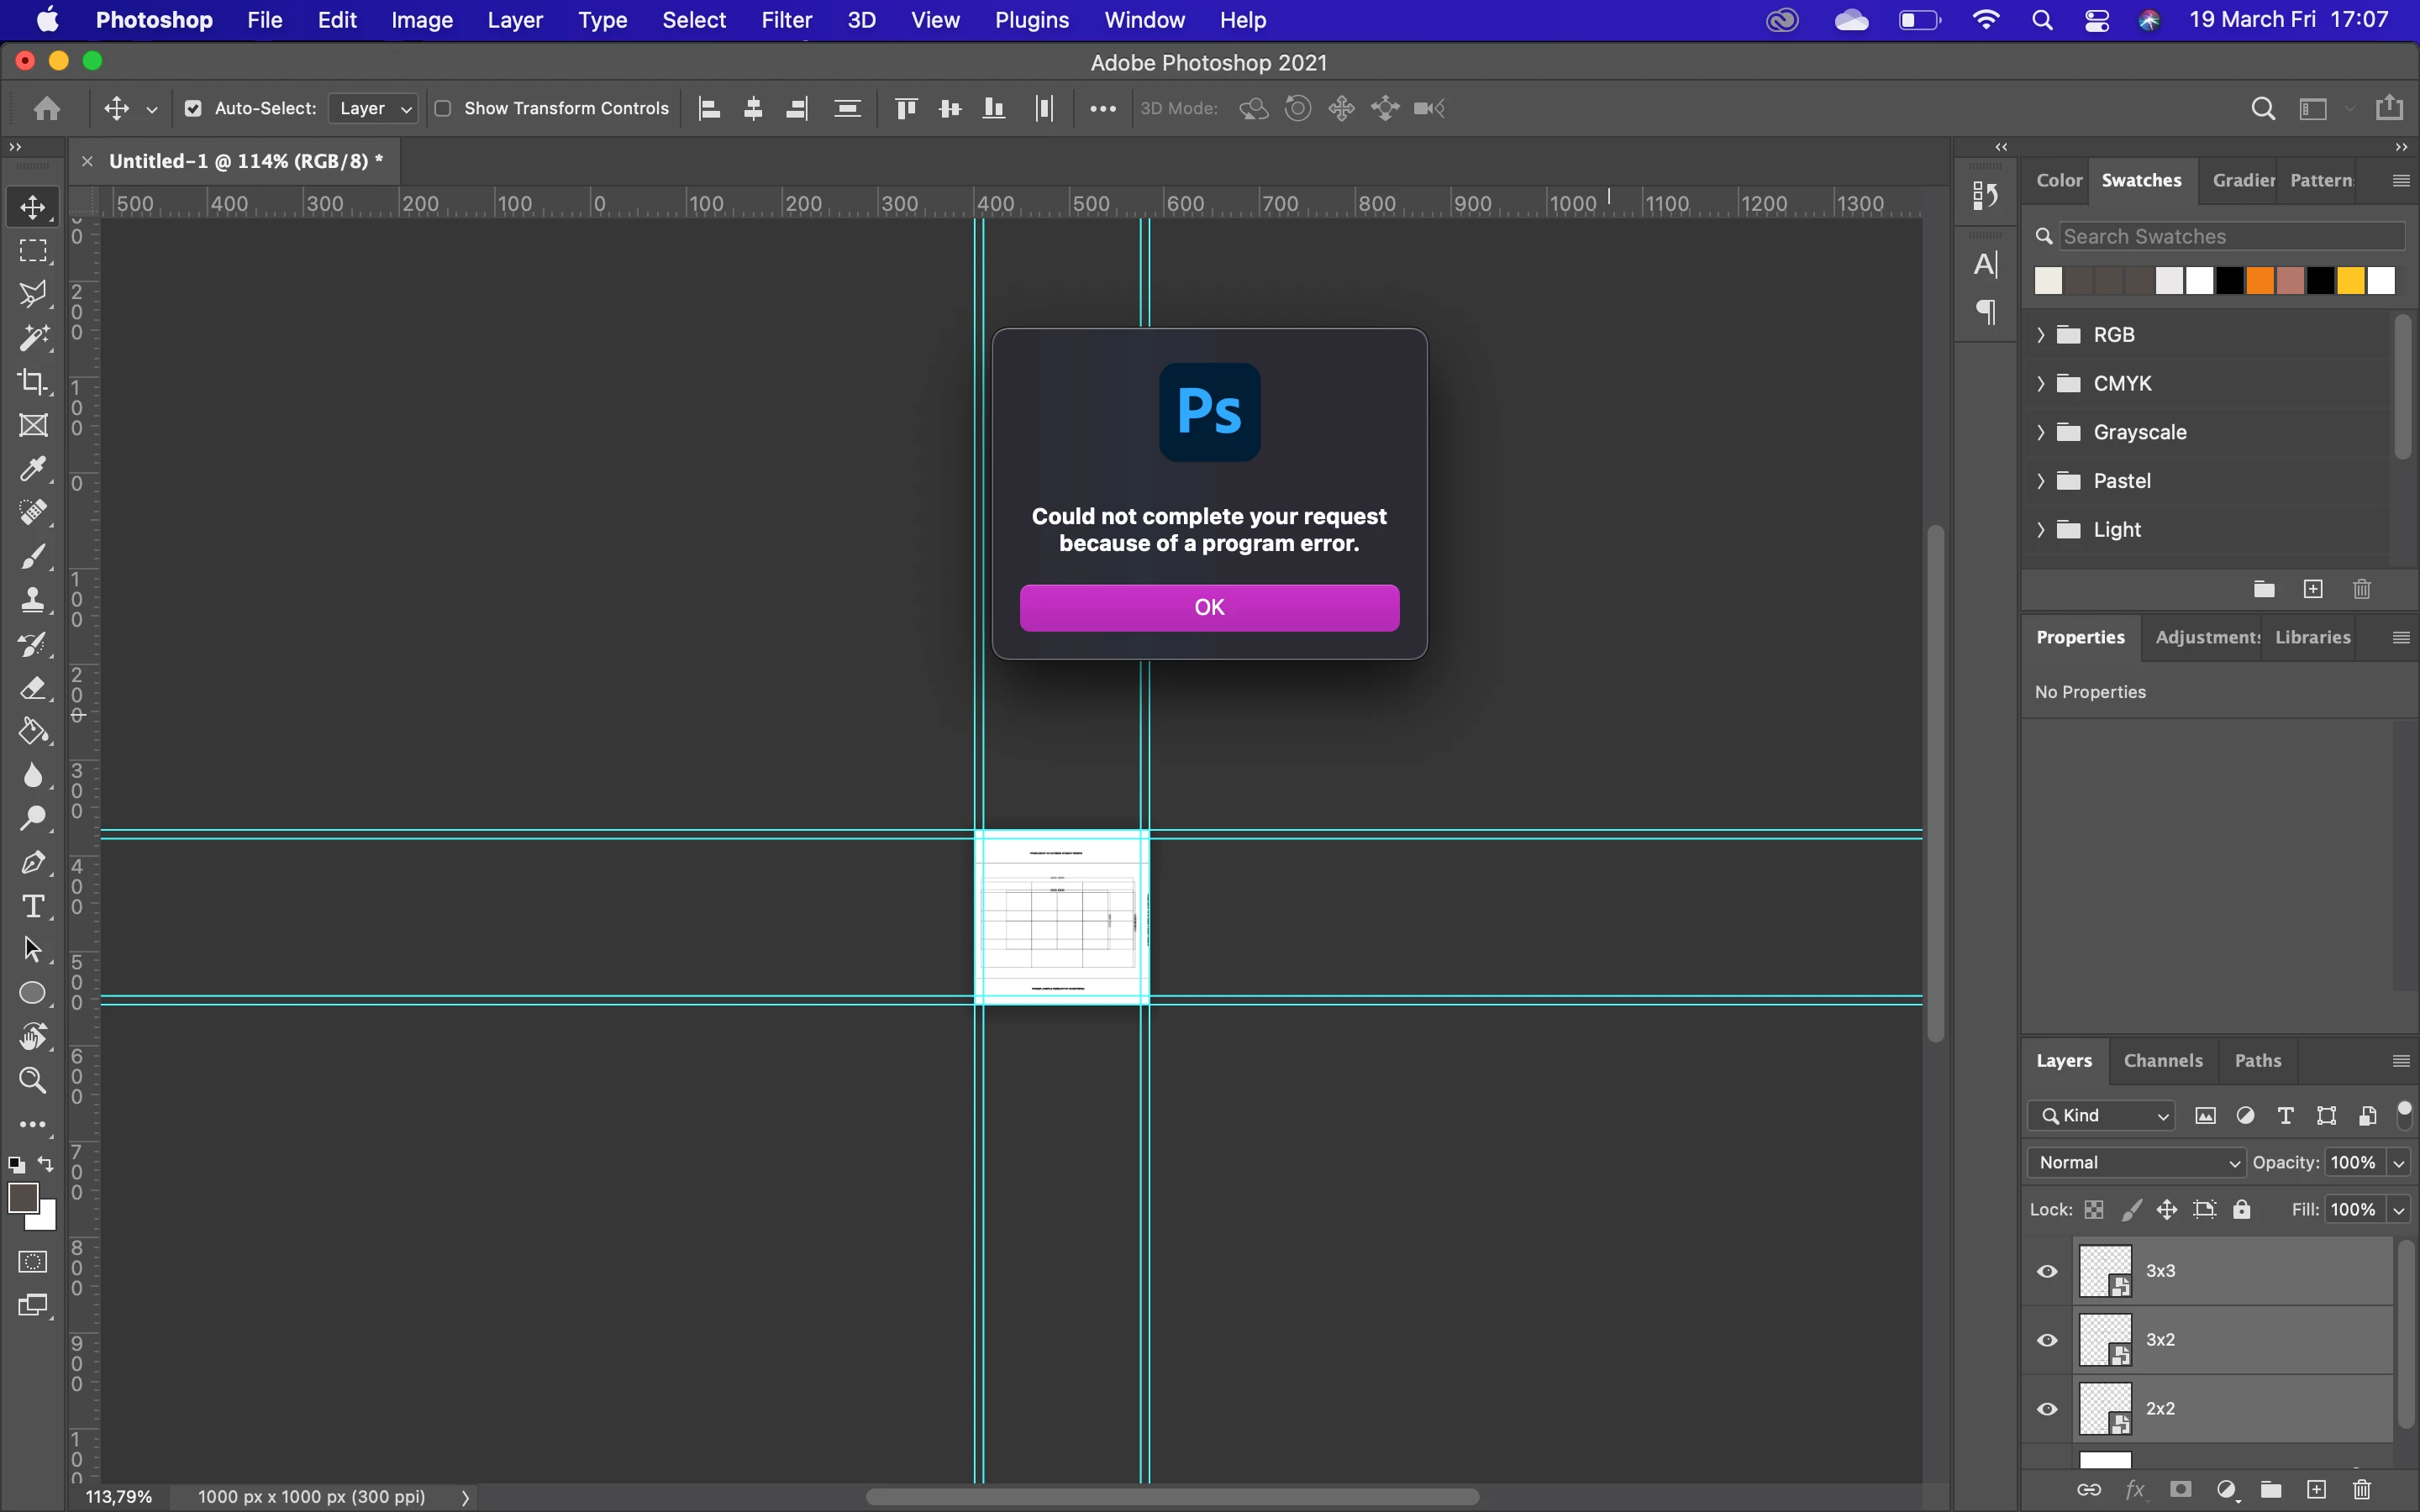Click the delete layer trash icon

(x=2362, y=1490)
